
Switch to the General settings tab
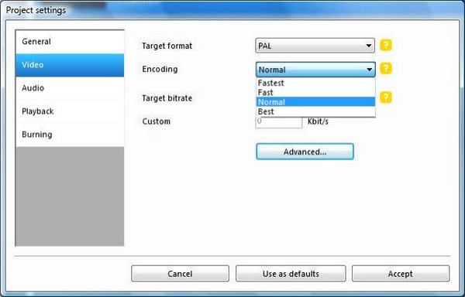[x=70, y=42]
